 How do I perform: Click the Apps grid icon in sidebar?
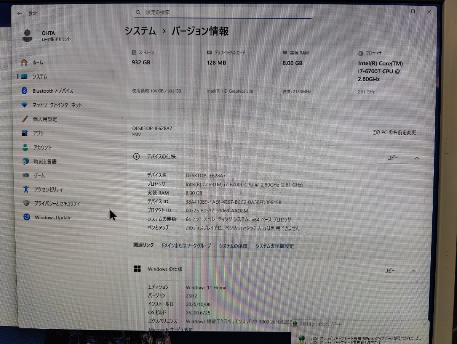pyautogui.click(x=25, y=133)
